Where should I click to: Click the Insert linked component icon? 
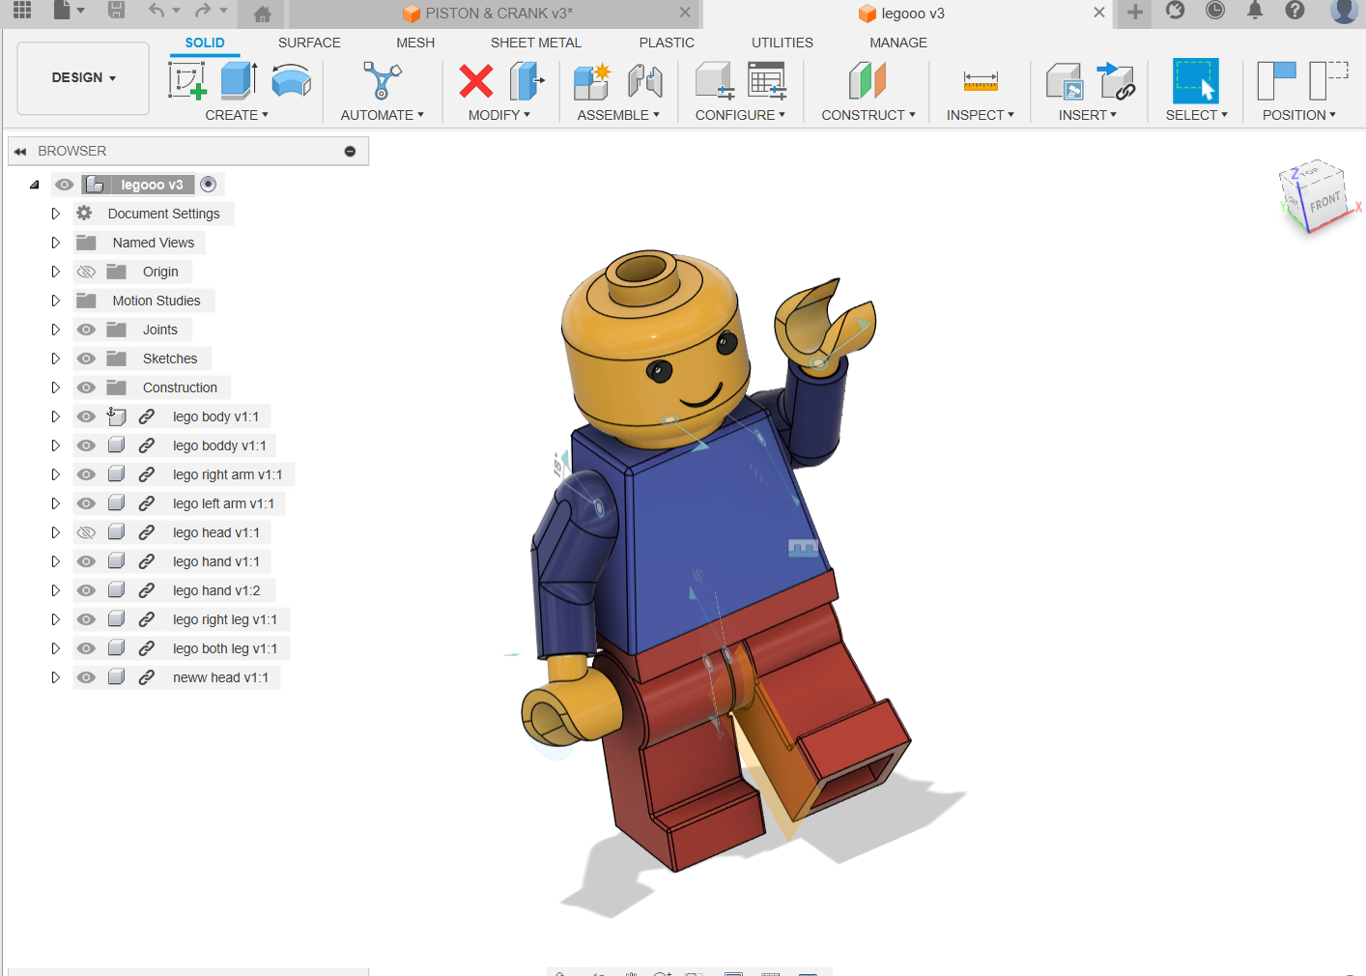pos(1116,81)
